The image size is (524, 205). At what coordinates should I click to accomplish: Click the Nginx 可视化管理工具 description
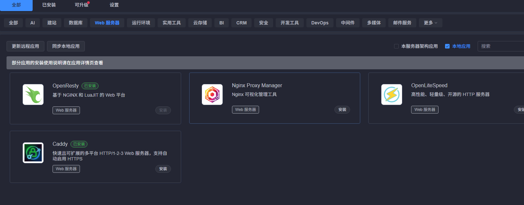tap(254, 94)
